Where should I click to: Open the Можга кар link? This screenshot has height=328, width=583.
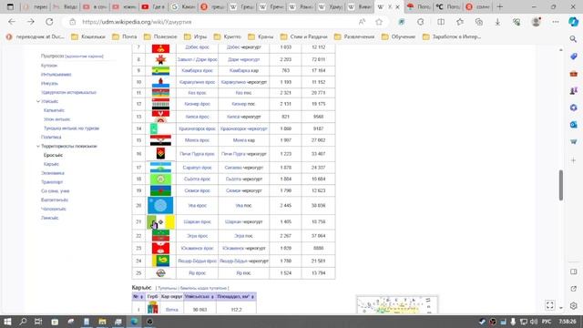point(244,140)
